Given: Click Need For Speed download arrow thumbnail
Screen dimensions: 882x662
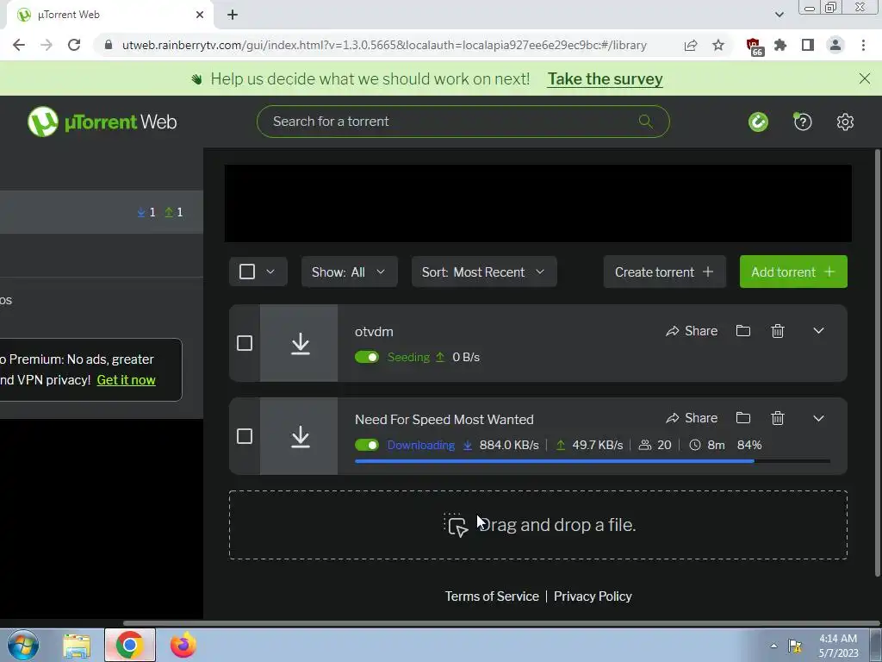Looking at the screenshot, I should [x=299, y=436].
